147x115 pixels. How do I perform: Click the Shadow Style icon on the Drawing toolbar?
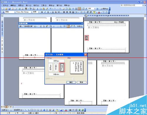79,110
